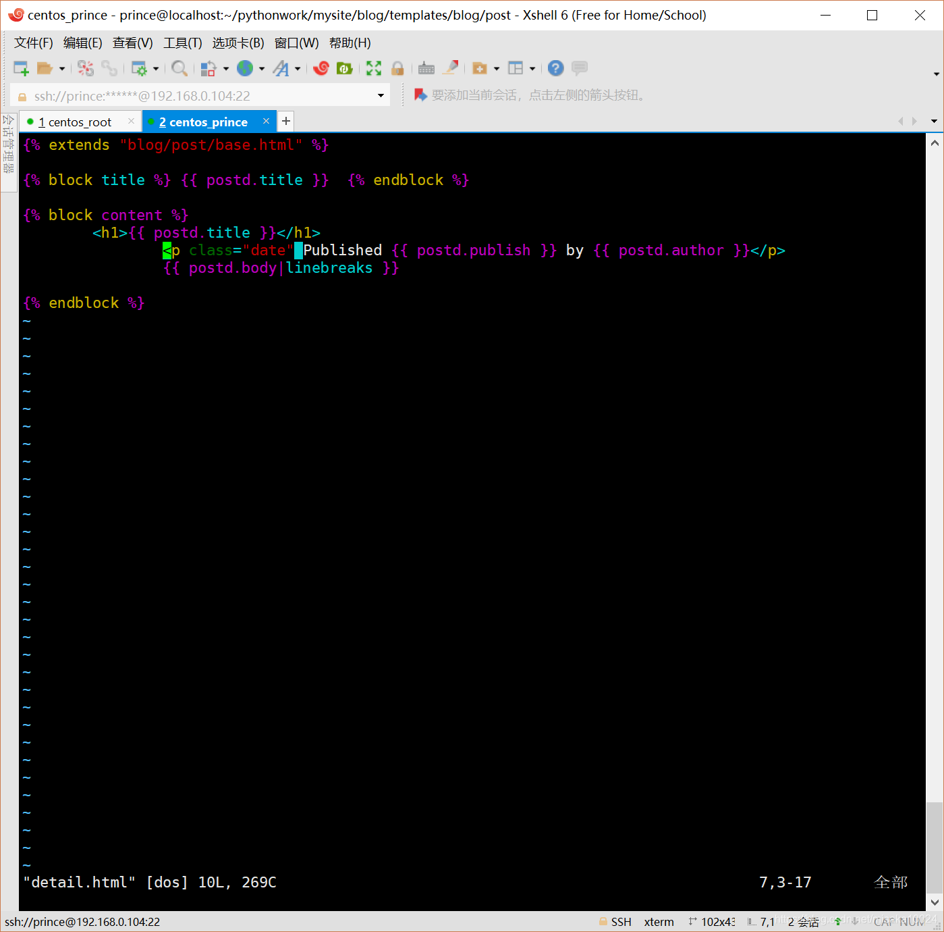
Task: Click the Reconnect link icon
Action: tap(109, 68)
